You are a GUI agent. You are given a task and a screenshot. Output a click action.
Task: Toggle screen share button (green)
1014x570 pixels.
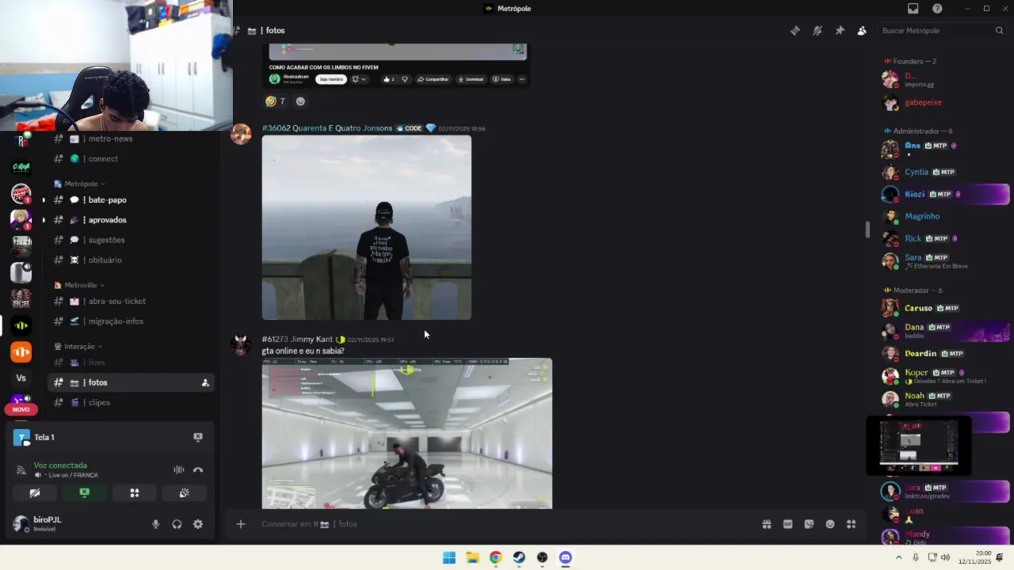[85, 492]
